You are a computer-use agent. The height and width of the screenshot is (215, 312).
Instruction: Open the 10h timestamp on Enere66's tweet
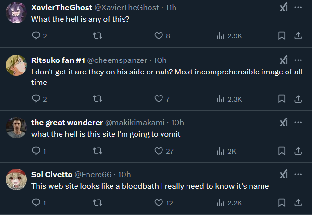click(x=125, y=175)
